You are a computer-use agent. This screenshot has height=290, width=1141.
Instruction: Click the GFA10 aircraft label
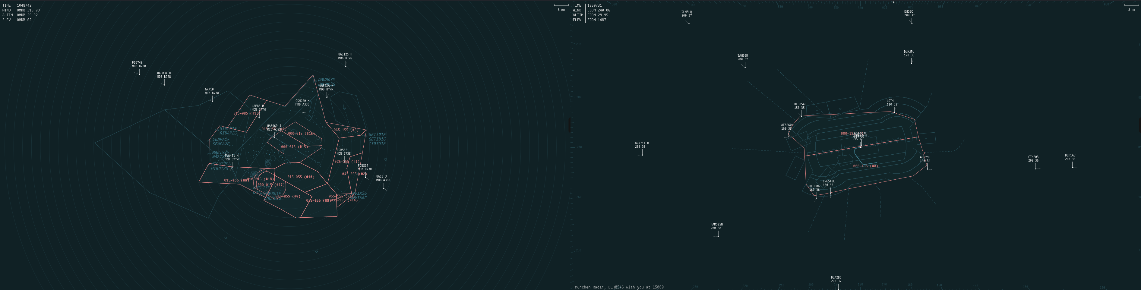pos(212,91)
